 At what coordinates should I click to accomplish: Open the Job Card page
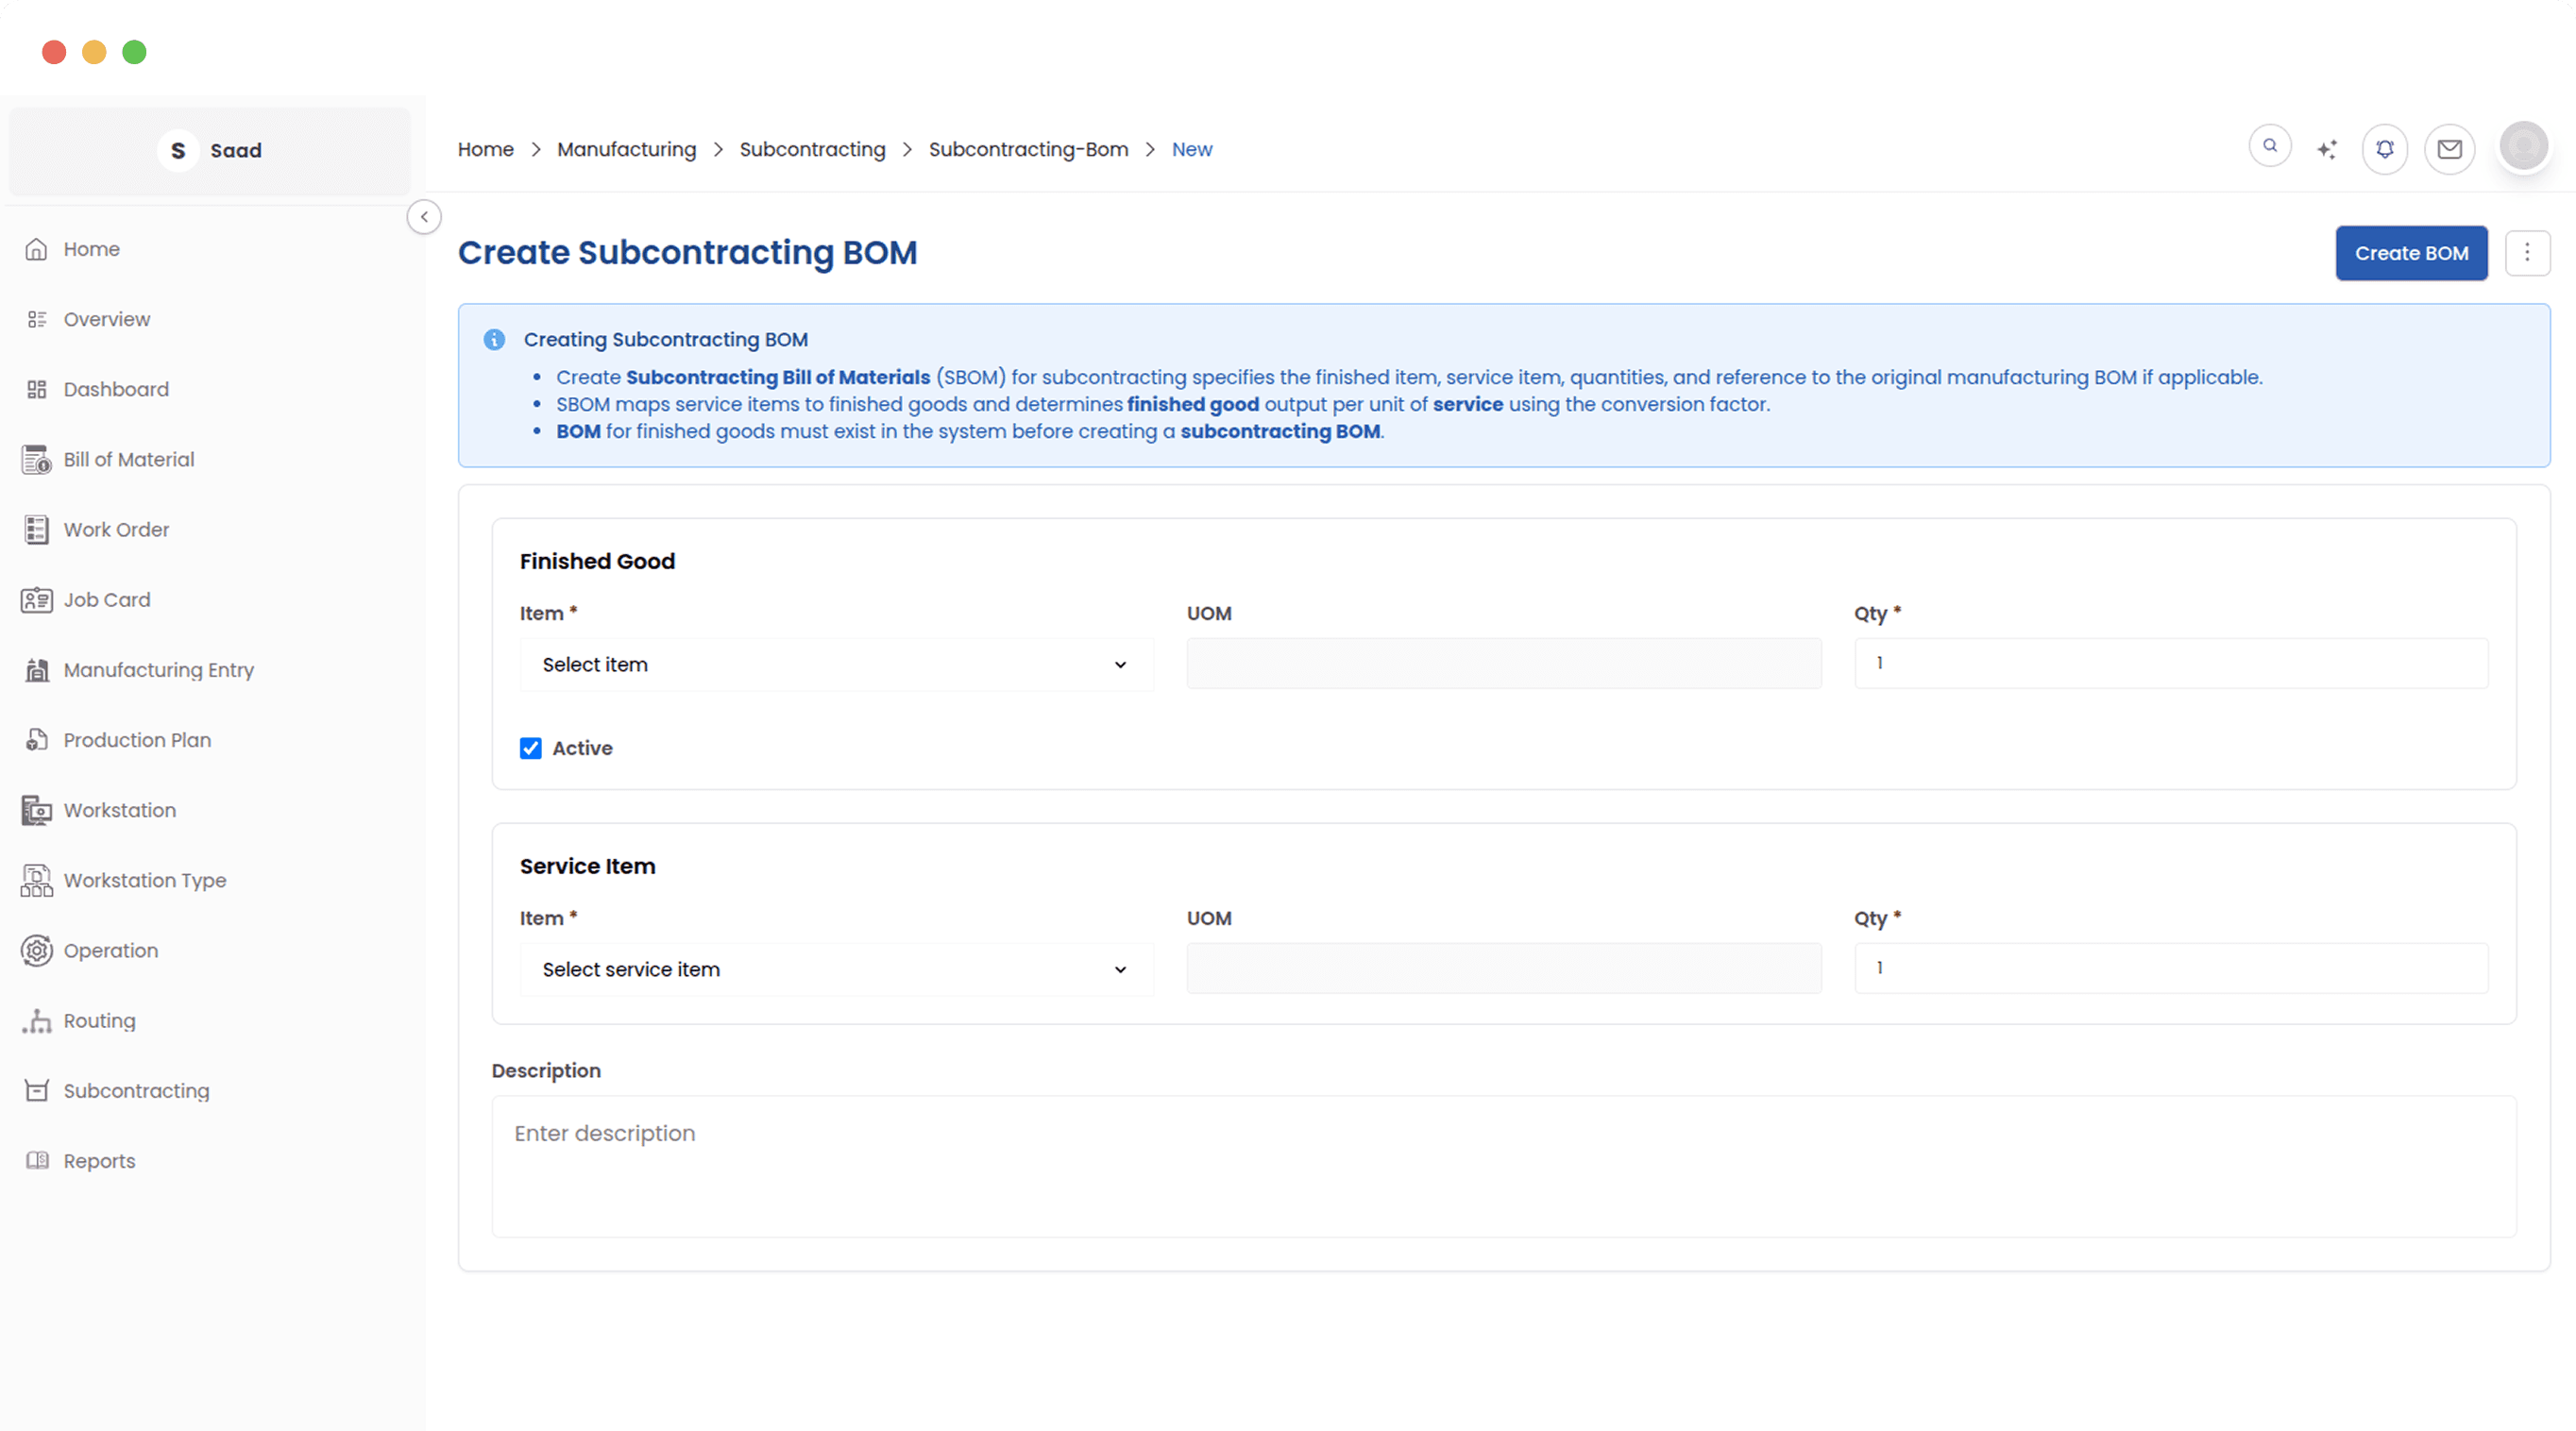pos(107,598)
